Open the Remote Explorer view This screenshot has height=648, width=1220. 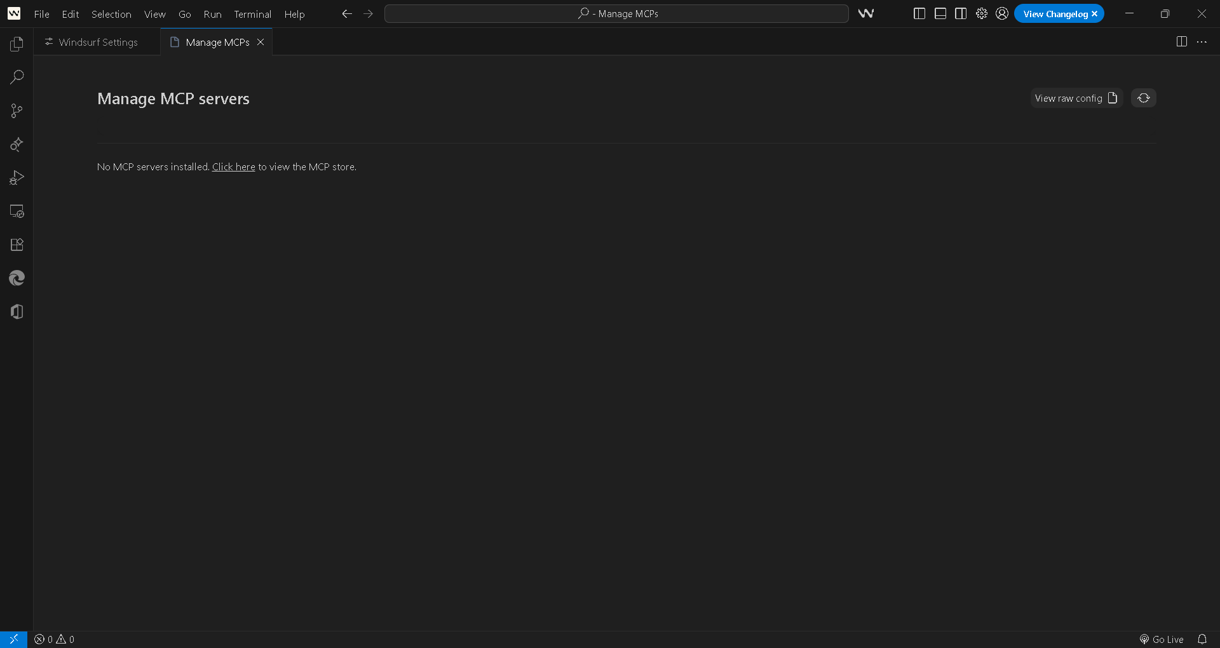[17, 212]
